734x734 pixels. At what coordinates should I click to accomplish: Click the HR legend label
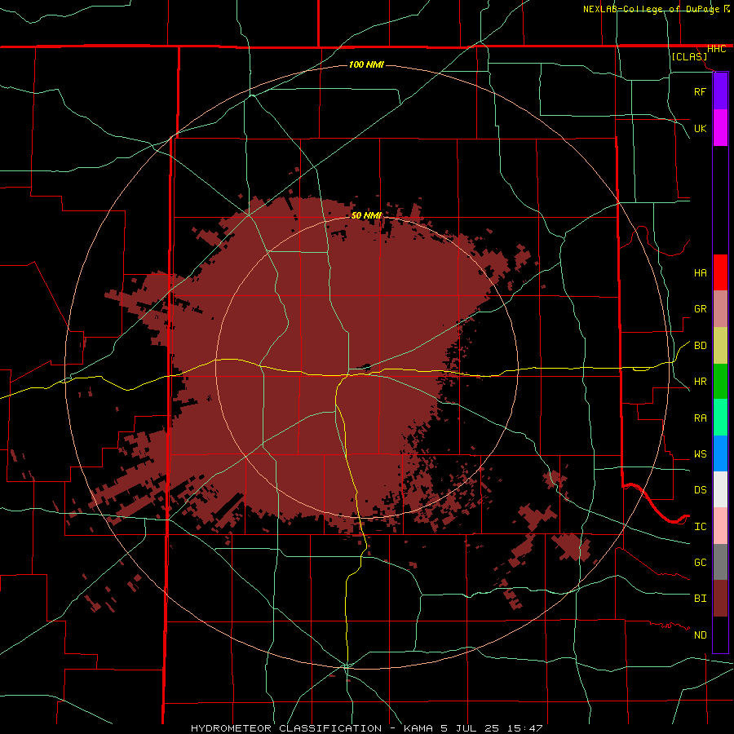click(700, 382)
